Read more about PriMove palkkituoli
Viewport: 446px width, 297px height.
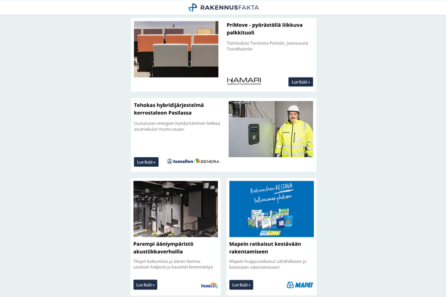coord(300,82)
